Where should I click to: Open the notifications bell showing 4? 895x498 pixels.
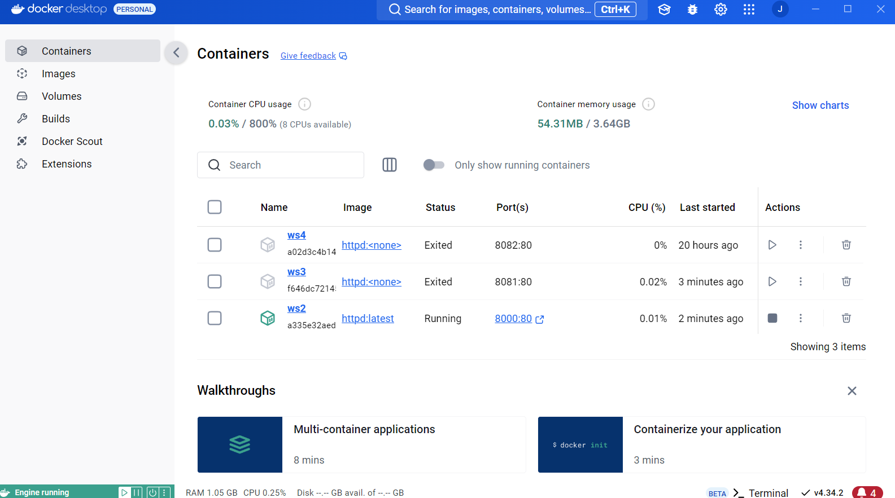[x=867, y=492]
